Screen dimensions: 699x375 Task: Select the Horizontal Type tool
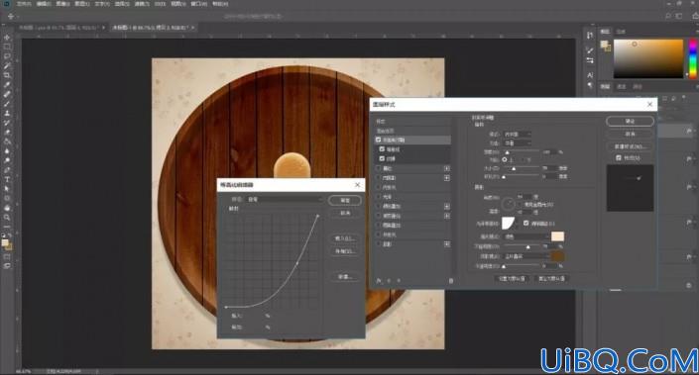click(7, 179)
